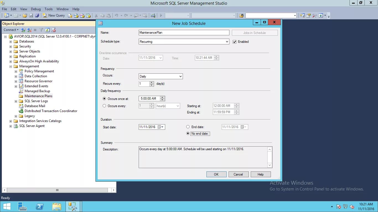Viewport: 378px width, 212px height.
Task: Click the schedule Name input field
Action: 184,33
